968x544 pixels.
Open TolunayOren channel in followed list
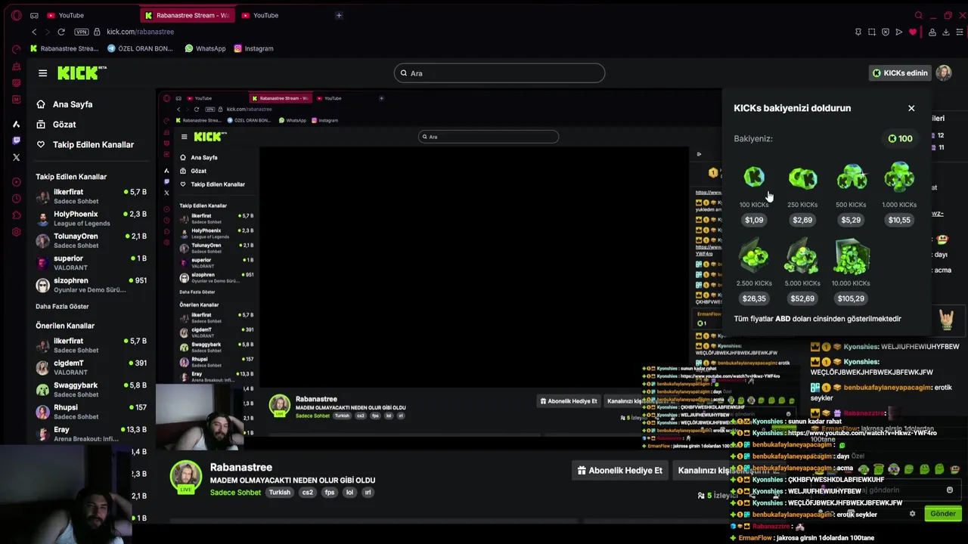pos(91,240)
